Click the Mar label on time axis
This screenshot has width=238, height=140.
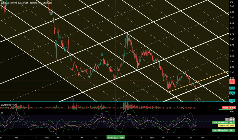pos(203,137)
